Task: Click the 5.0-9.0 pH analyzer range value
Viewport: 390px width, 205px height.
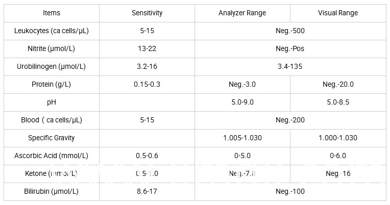Action: click(x=242, y=102)
